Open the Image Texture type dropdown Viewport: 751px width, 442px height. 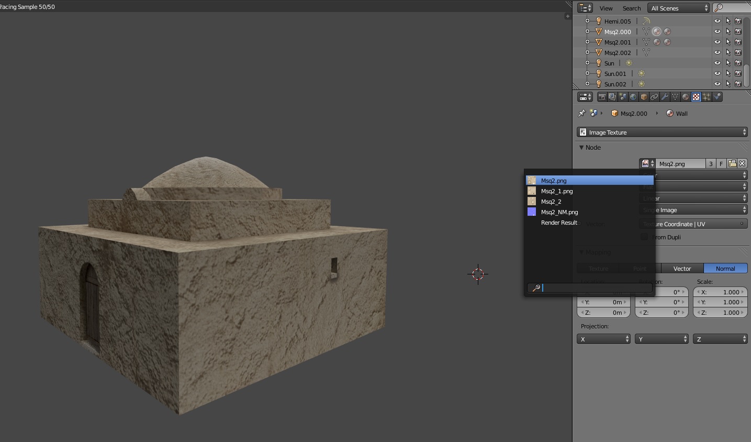click(x=662, y=132)
